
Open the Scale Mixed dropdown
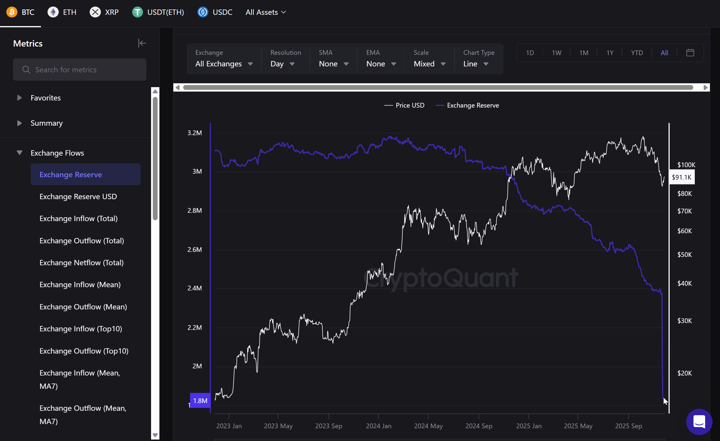tap(429, 64)
